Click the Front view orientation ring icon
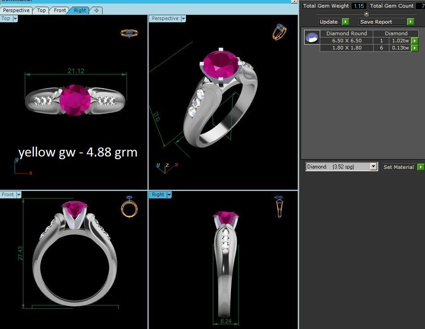The image size is (425, 329). (129, 207)
